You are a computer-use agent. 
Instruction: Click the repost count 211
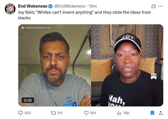[60, 113]
